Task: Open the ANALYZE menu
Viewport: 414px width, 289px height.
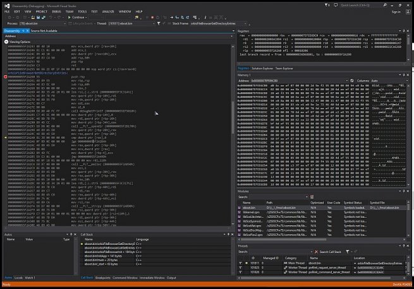Action: click(107, 11)
